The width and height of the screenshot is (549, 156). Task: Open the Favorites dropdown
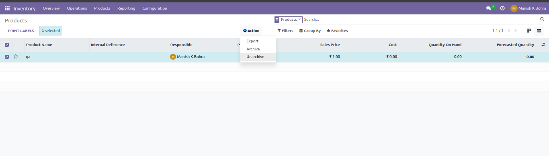337,31
